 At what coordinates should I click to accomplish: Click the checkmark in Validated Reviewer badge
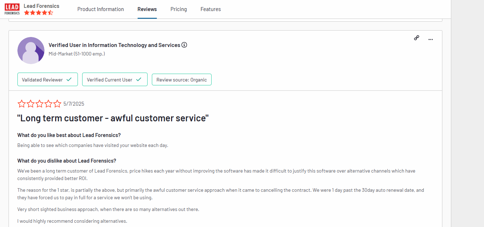pos(69,80)
